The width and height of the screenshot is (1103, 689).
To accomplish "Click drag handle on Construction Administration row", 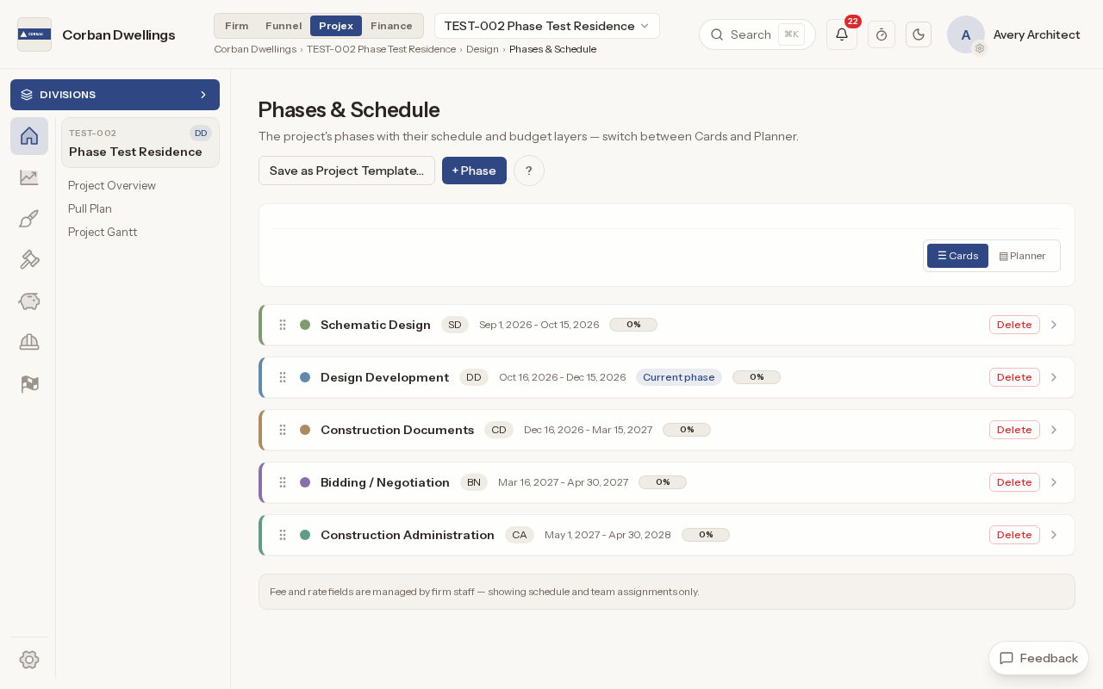I will pyautogui.click(x=283, y=535).
